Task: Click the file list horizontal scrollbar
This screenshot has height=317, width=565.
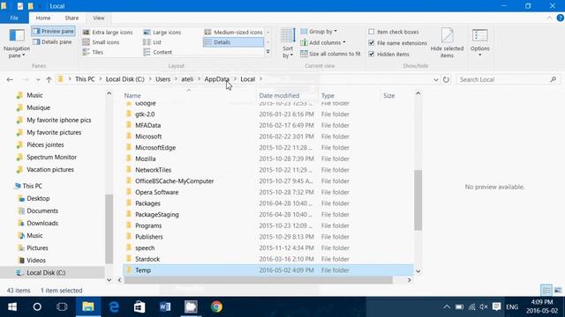Action: (258, 280)
